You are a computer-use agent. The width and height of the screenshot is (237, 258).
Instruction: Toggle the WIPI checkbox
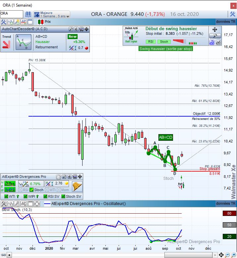(x=26, y=196)
